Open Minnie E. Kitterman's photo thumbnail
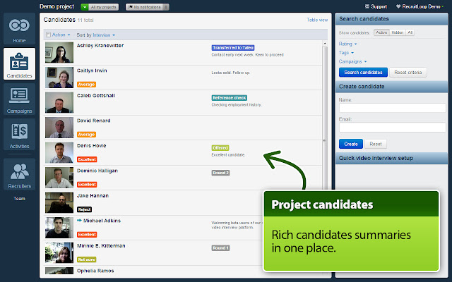The image size is (452, 282). coord(59,252)
